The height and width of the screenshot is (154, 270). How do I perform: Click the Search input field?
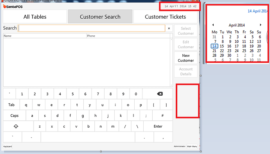92,28
